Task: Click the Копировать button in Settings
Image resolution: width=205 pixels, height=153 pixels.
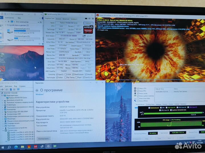Action: pos(44,139)
